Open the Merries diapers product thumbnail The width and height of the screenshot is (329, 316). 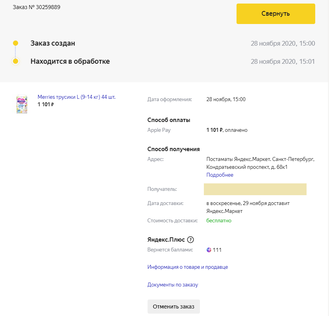click(22, 104)
